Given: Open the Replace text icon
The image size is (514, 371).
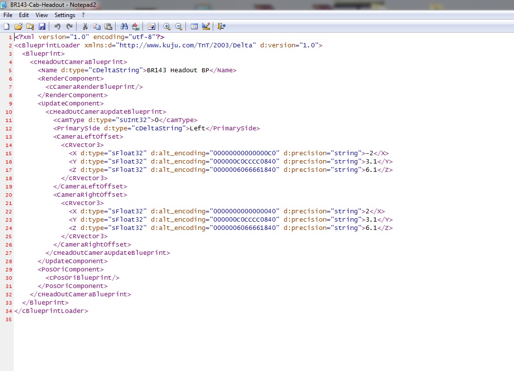Looking at the screenshot, I should click(136, 26).
